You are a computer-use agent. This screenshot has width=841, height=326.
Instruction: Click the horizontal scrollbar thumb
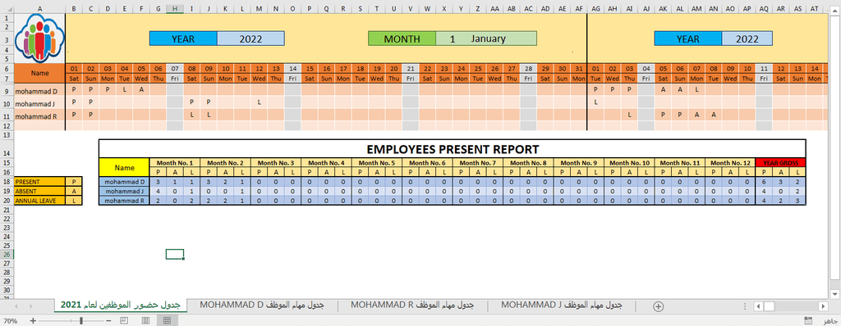[769, 306]
